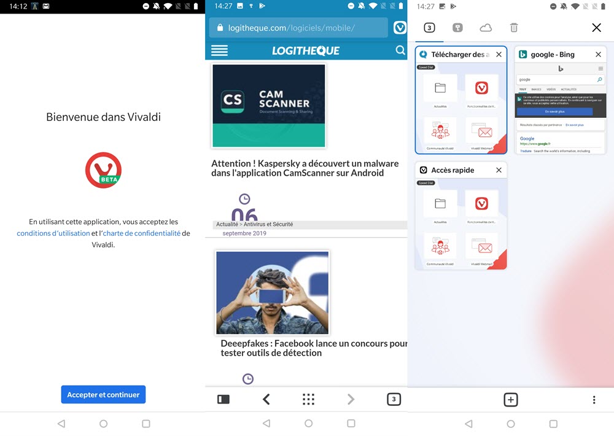Image resolution: width=614 pixels, height=436 pixels.
Task: Open the google - Bing tab thumbnail
Action: point(561,107)
